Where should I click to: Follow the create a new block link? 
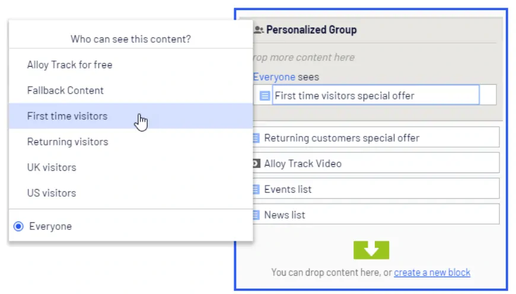pos(432,272)
